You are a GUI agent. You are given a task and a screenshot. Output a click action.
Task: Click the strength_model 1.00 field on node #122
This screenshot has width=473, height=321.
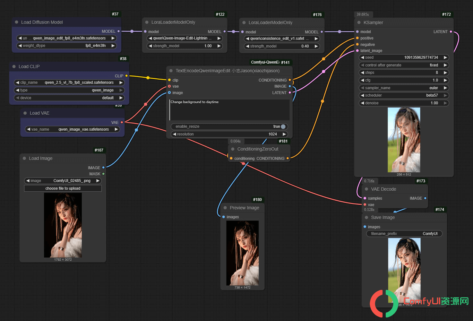pyautogui.click(x=185, y=46)
